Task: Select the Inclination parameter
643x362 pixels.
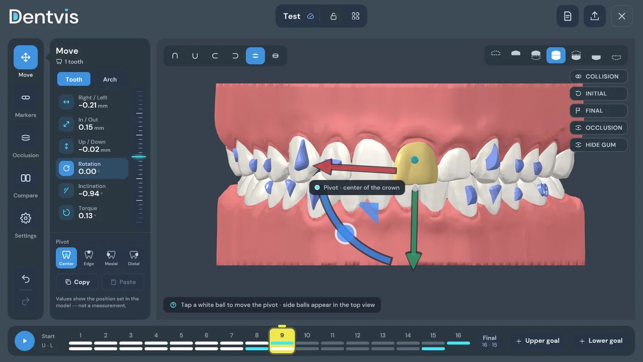Action: pyautogui.click(x=92, y=190)
